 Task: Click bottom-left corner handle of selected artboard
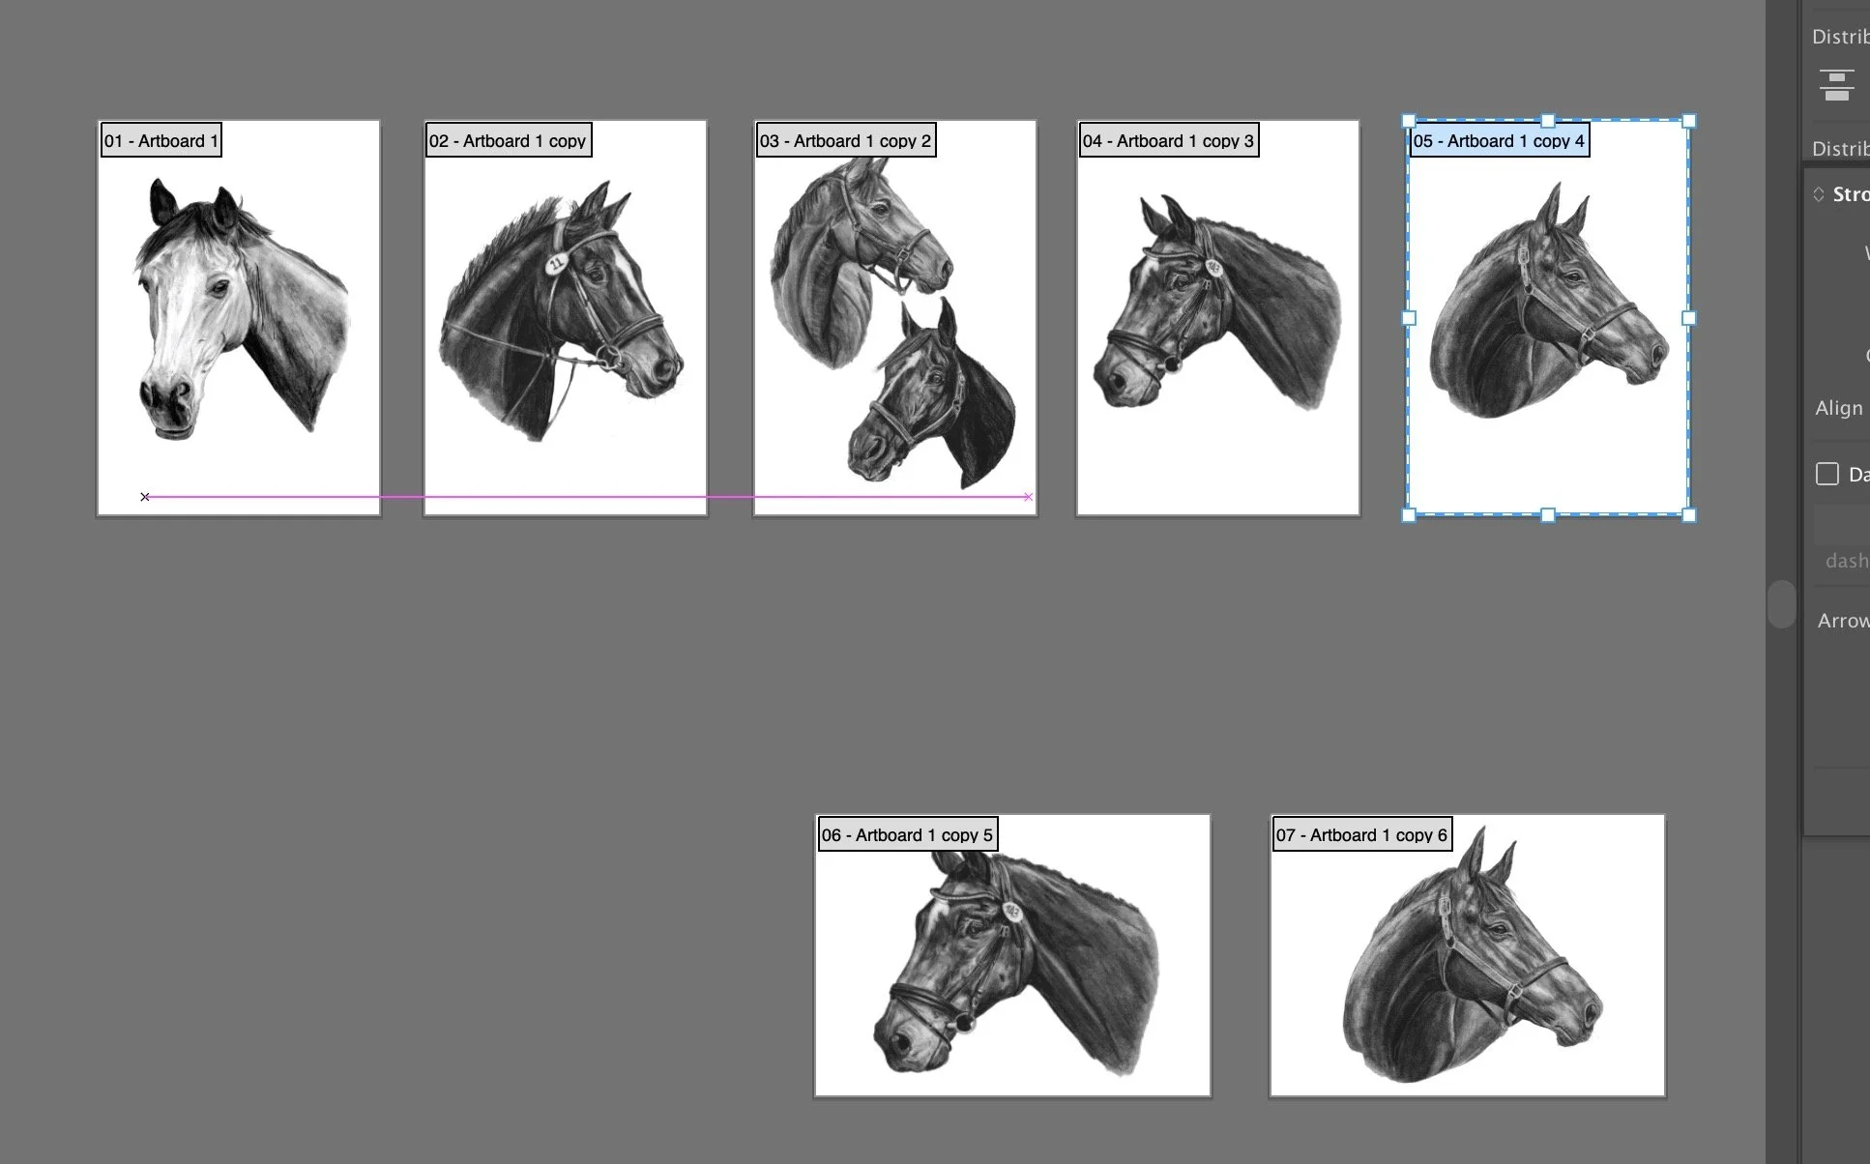pyautogui.click(x=1409, y=515)
